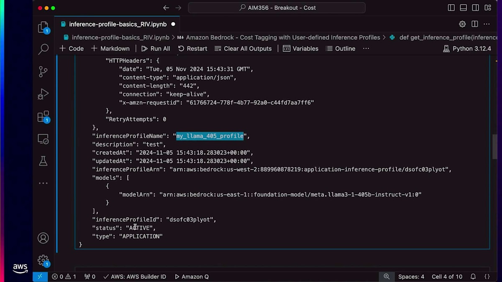502x282 pixels.
Task: Open Amazon Q from status bar
Action: (x=192, y=277)
